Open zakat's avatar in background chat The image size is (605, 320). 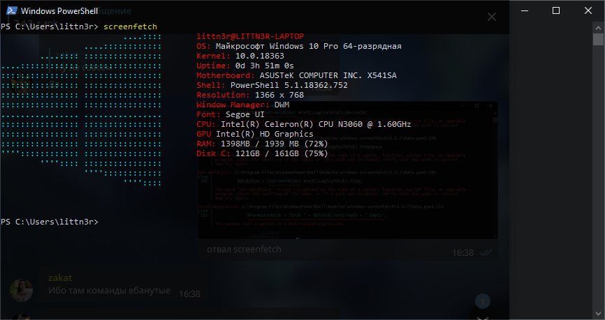[21, 290]
